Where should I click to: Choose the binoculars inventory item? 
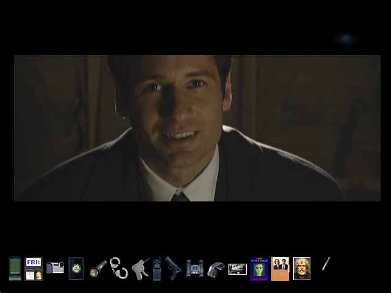click(x=195, y=269)
